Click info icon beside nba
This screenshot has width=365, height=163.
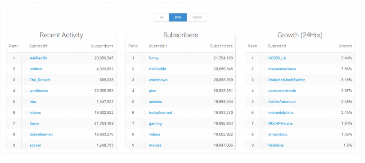coord(25,102)
